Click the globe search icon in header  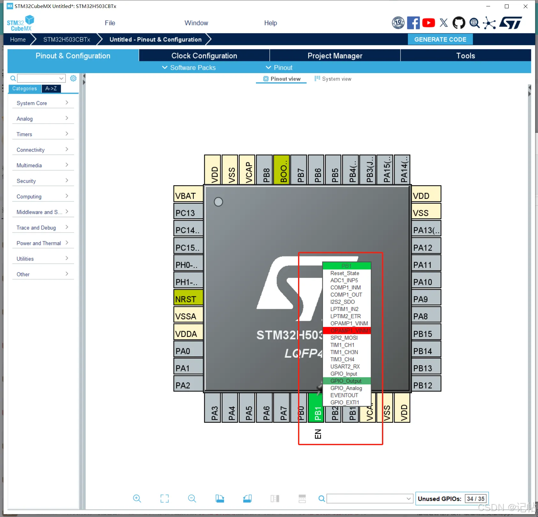click(474, 23)
